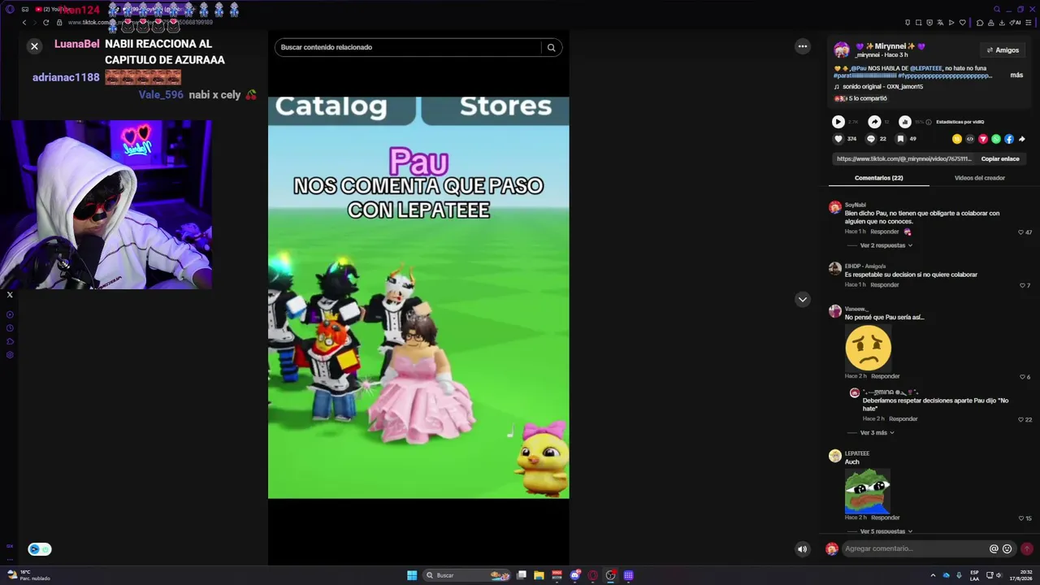
Task: Open File Explorer from the taskbar
Action: (539, 575)
